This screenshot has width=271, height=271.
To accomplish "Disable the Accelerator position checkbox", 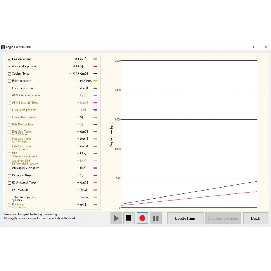I will [9, 66].
